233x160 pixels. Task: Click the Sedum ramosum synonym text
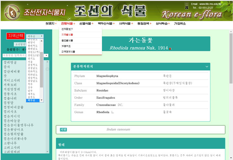point(118,129)
